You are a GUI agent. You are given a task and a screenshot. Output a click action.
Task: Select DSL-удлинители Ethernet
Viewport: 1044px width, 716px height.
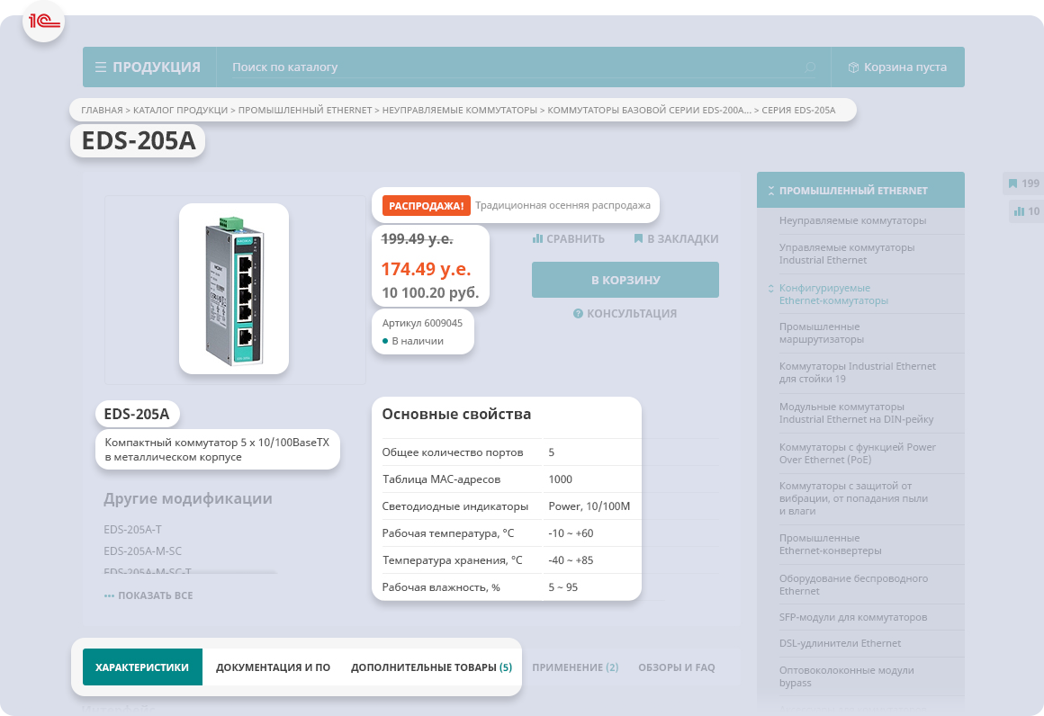pyautogui.click(x=840, y=643)
